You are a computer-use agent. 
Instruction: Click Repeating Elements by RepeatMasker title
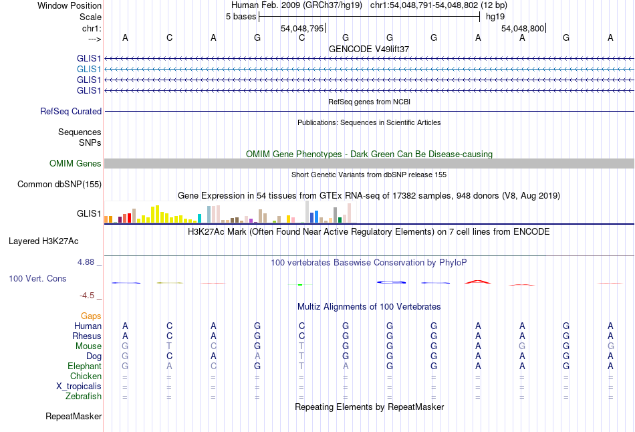pos(369,407)
